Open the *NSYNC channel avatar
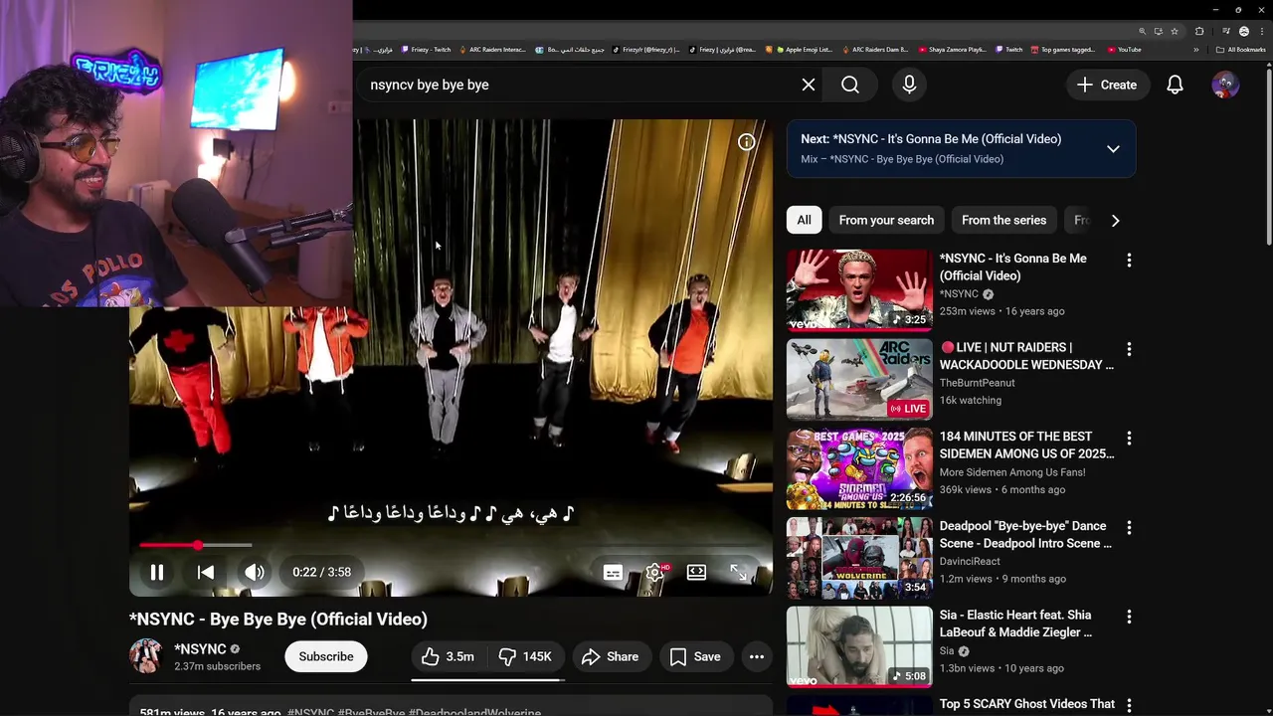The width and height of the screenshot is (1273, 716). pyautogui.click(x=145, y=656)
